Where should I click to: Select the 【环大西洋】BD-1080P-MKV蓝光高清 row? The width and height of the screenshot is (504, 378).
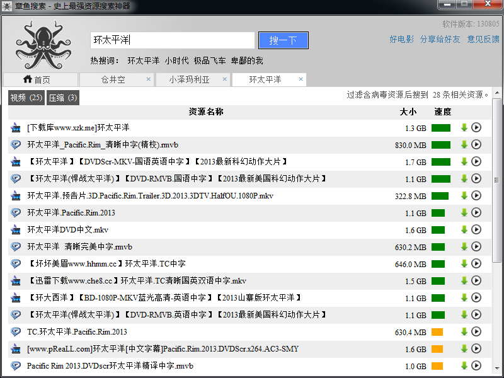coord(249,298)
